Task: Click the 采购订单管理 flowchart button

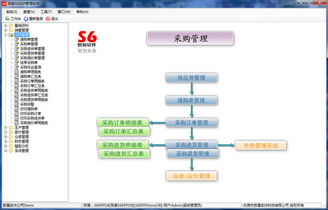Action: (x=192, y=122)
